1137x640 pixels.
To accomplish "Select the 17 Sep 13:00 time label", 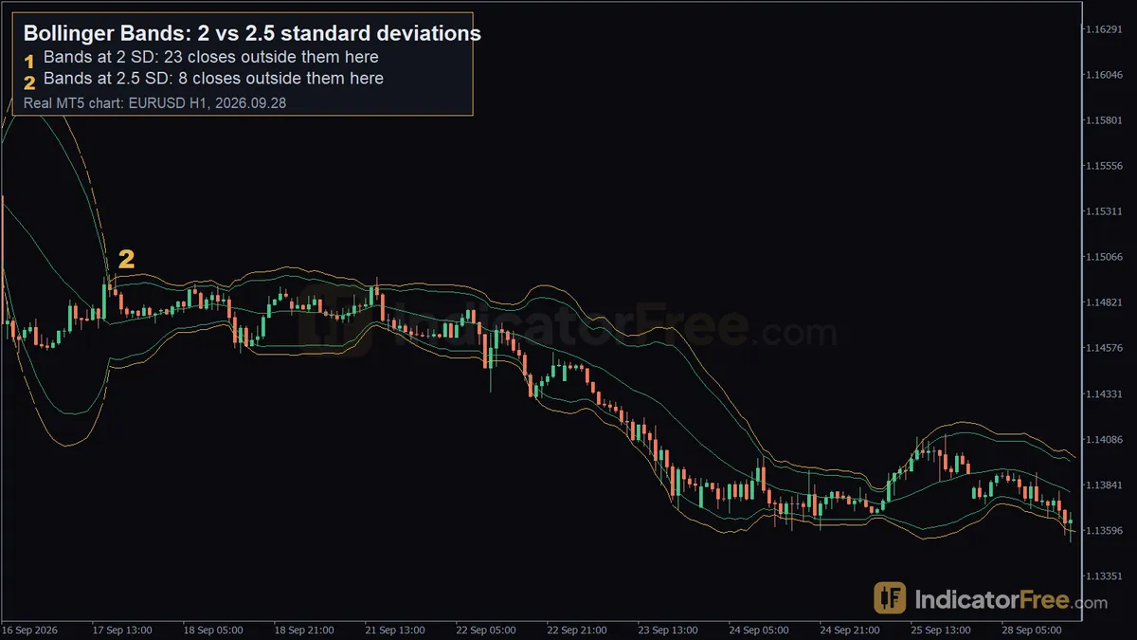I will pyautogui.click(x=121, y=630).
